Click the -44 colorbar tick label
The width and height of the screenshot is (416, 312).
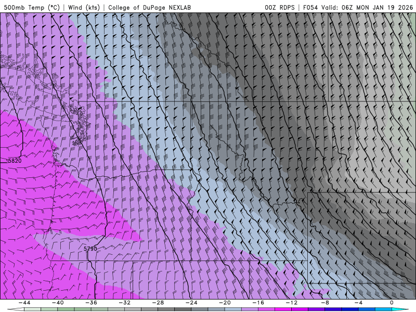[x=24, y=303]
